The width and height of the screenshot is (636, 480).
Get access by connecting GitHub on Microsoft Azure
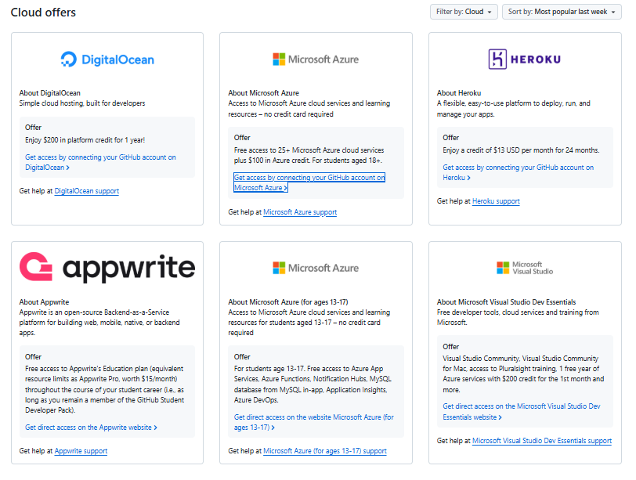pyautogui.click(x=309, y=182)
